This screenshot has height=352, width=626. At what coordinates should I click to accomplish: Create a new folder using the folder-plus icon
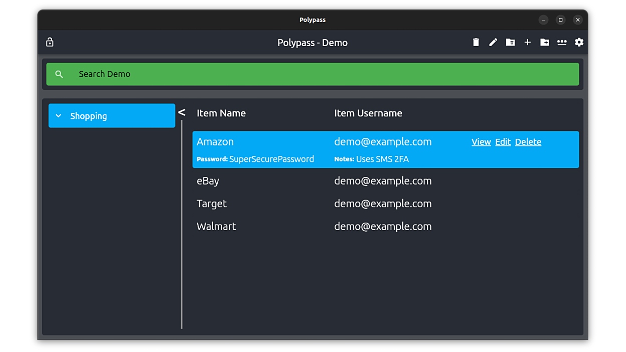(545, 42)
